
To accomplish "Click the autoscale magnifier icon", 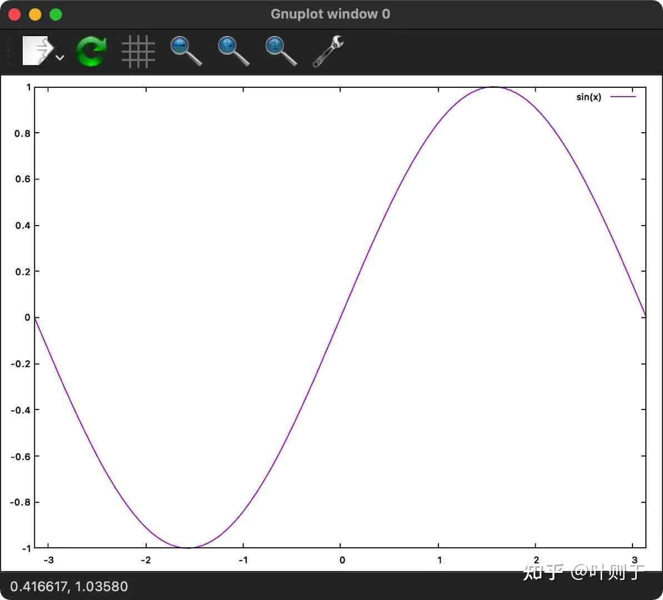I will 281,51.
